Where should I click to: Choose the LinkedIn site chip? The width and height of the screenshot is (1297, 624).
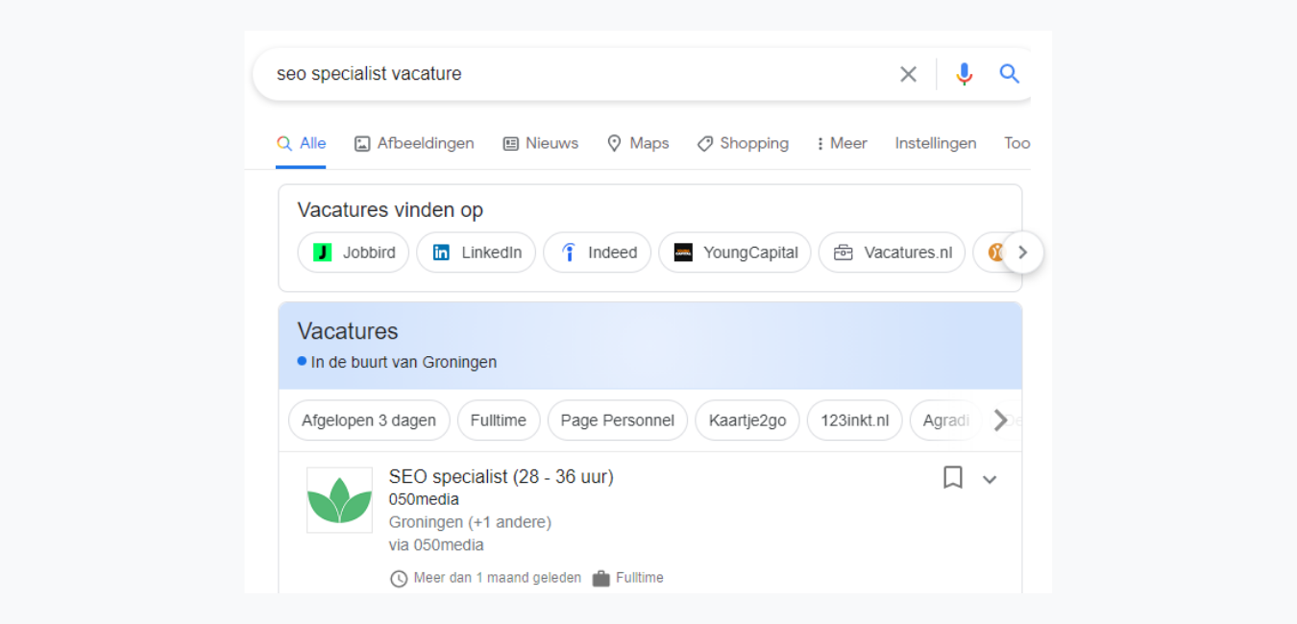(x=477, y=252)
